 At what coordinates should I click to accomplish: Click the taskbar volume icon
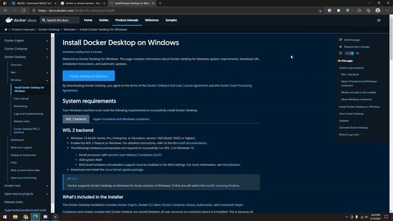tap(366, 217)
